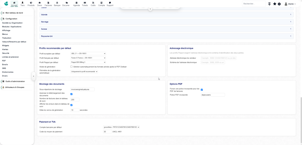
Task: Go to Modules / Applications
Action: click(12, 27)
